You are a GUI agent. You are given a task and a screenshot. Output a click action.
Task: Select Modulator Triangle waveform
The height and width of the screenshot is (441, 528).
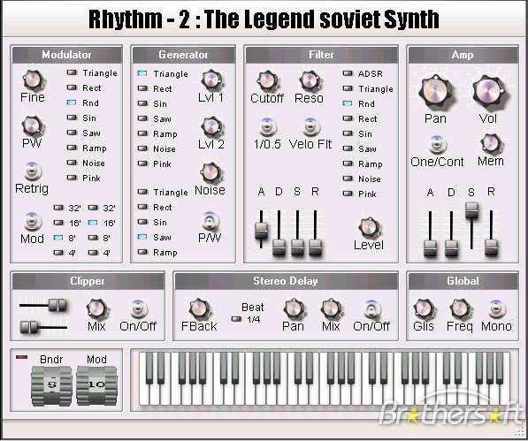pyautogui.click(x=72, y=72)
